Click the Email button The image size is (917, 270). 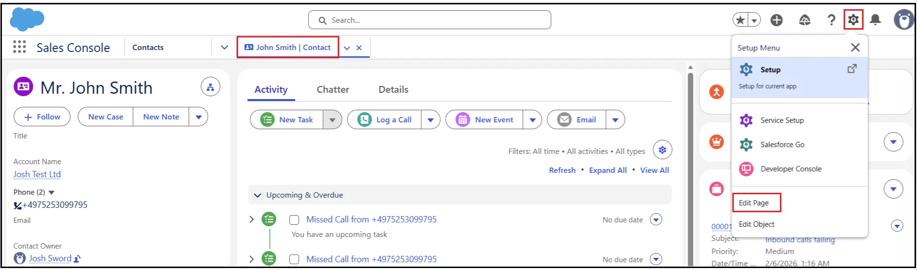click(577, 119)
